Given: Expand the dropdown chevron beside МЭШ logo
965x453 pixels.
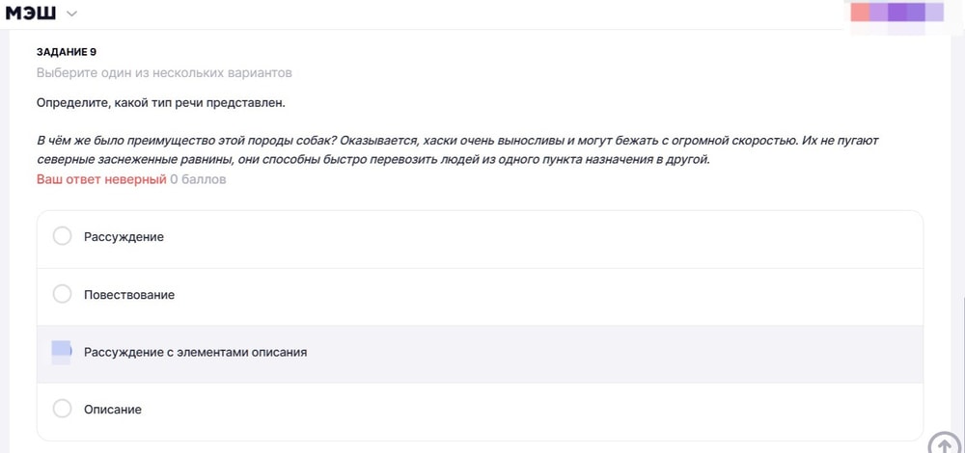Looking at the screenshot, I should pyautogui.click(x=72, y=13).
